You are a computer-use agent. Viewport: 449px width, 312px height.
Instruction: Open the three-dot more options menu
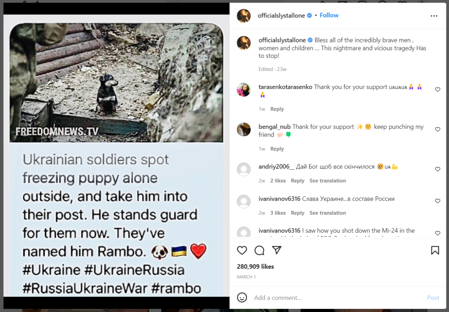tap(434, 16)
